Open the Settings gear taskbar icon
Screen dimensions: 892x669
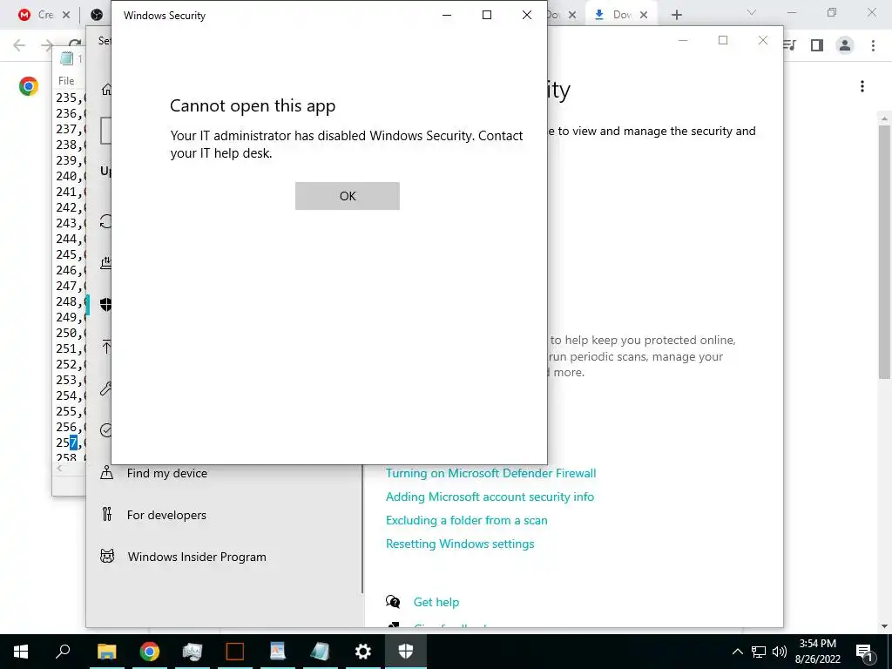(362, 652)
